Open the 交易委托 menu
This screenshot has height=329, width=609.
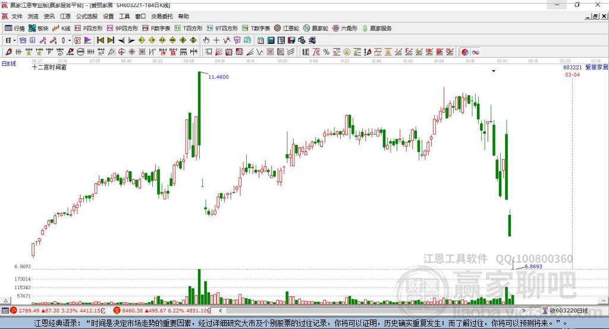point(162,16)
